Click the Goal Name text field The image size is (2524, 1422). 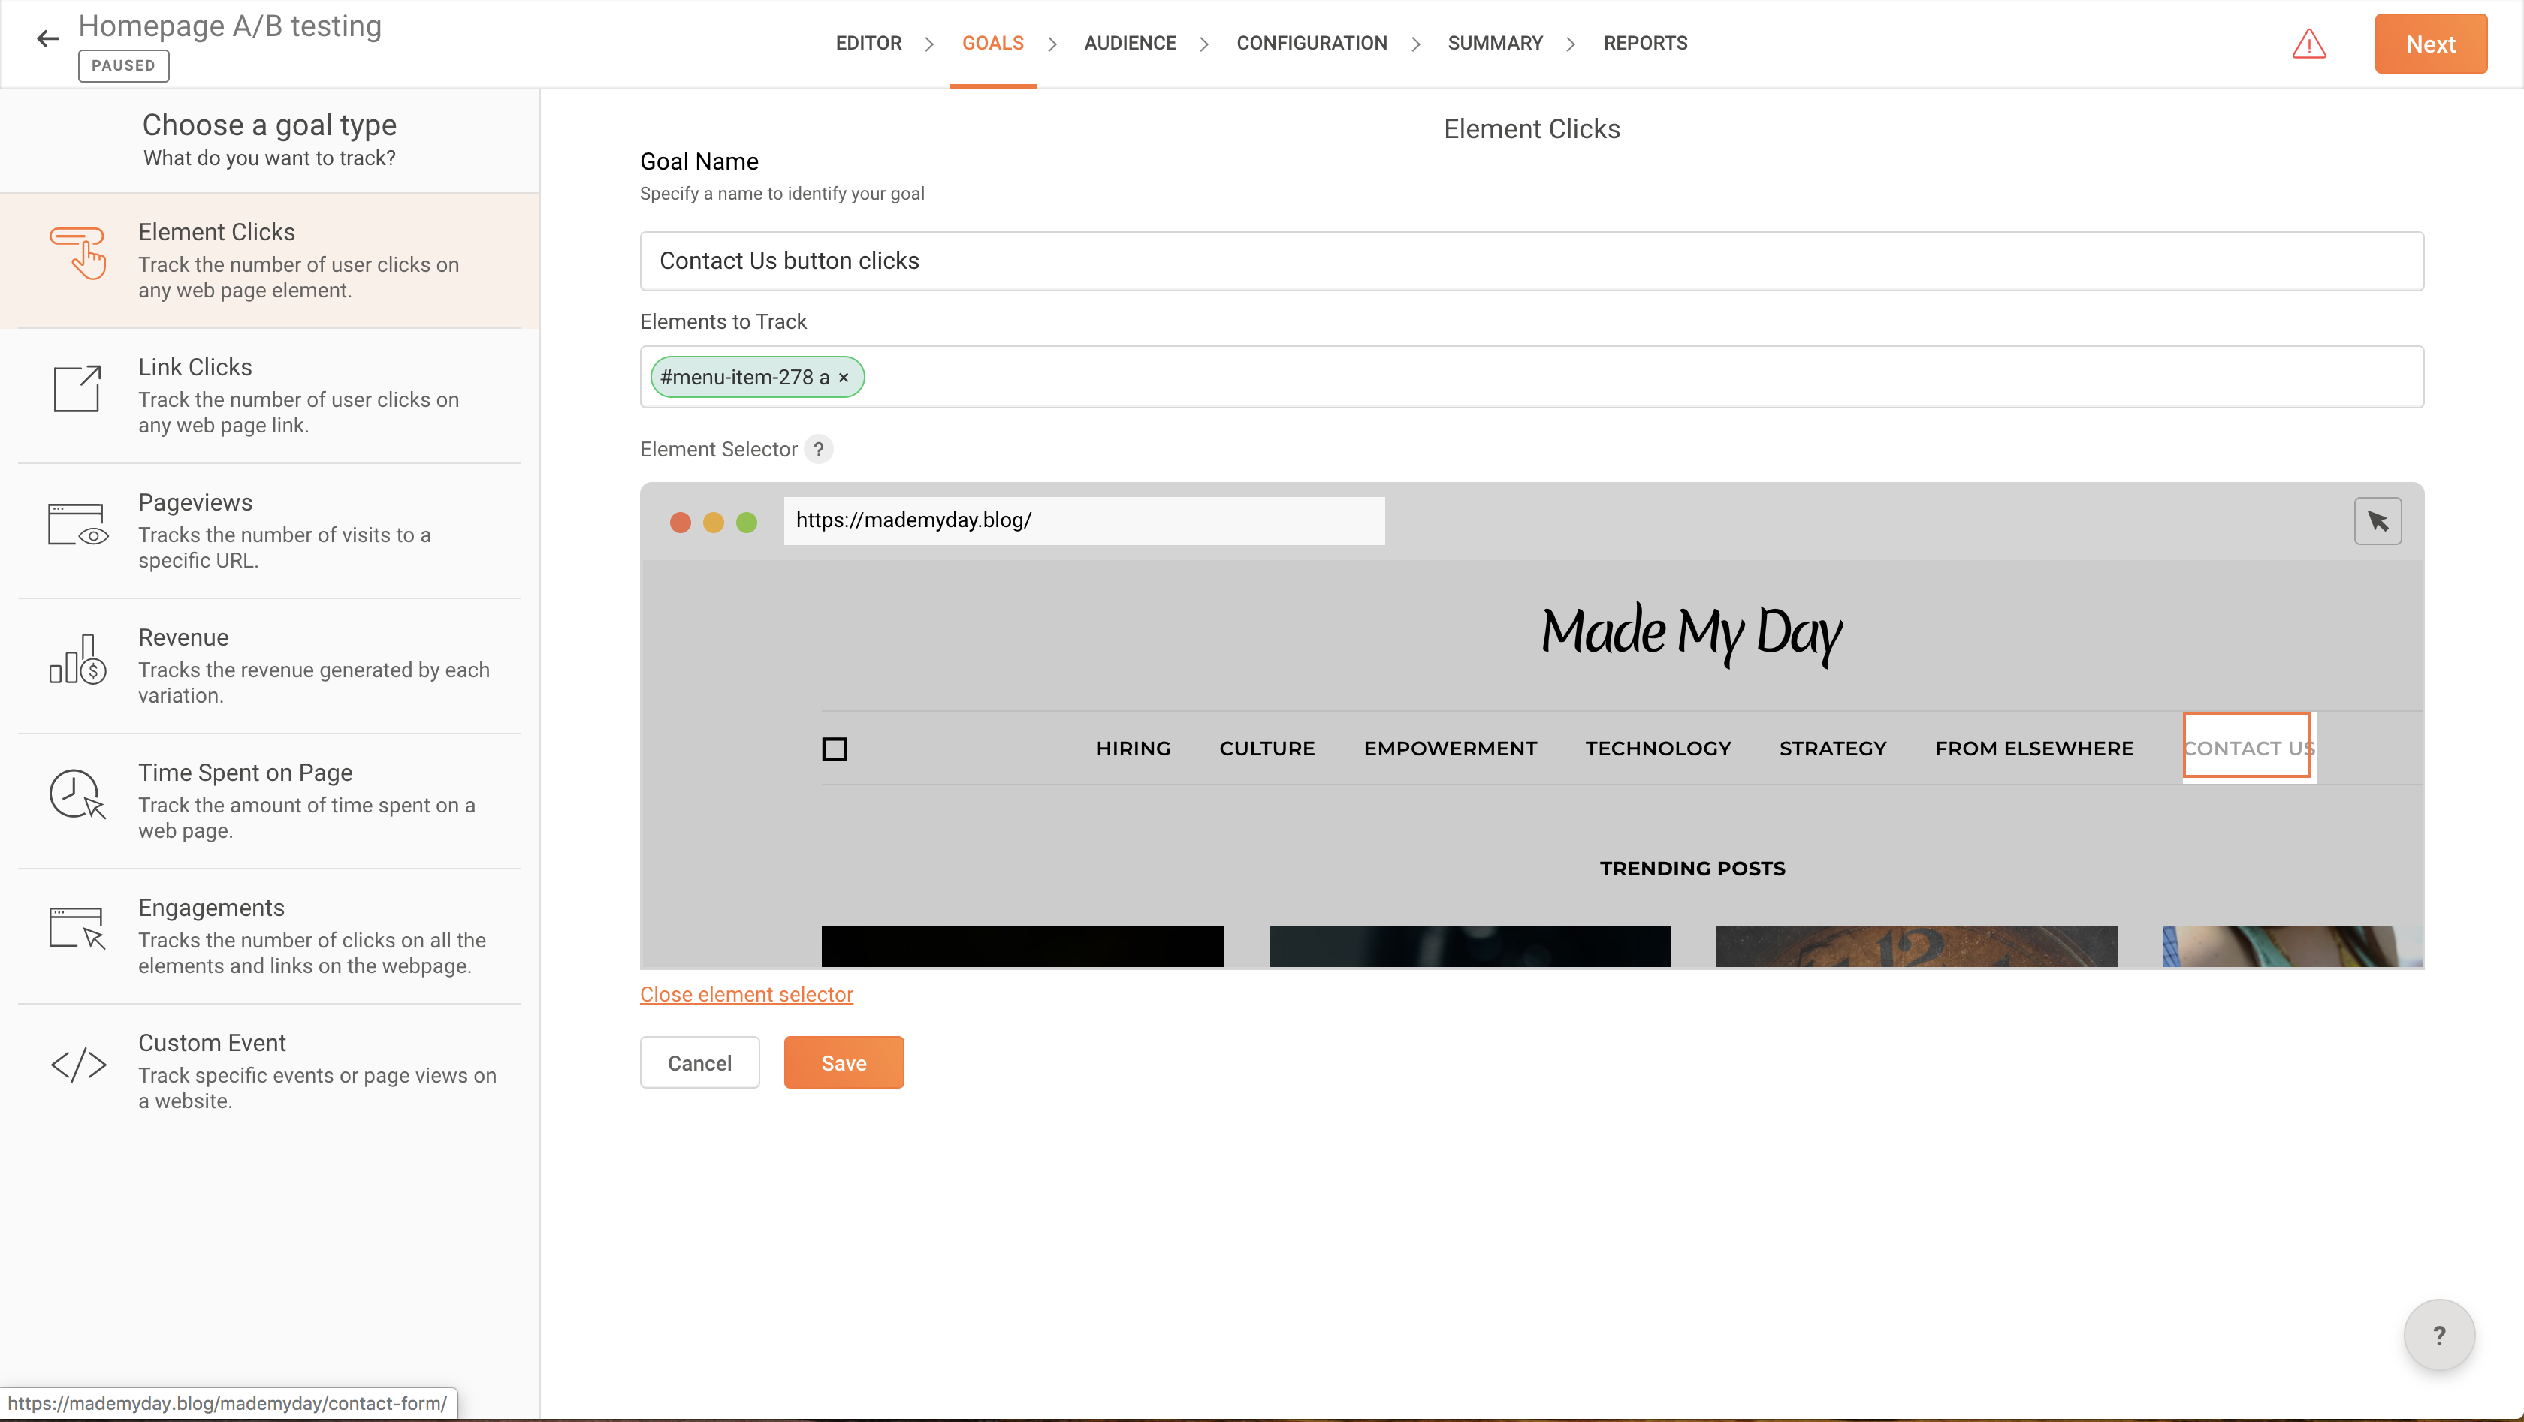[x=1530, y=261]
